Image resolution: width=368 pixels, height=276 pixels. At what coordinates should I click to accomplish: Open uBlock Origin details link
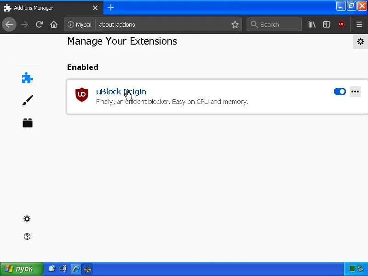pyautogui.click(x=121, y=92)
